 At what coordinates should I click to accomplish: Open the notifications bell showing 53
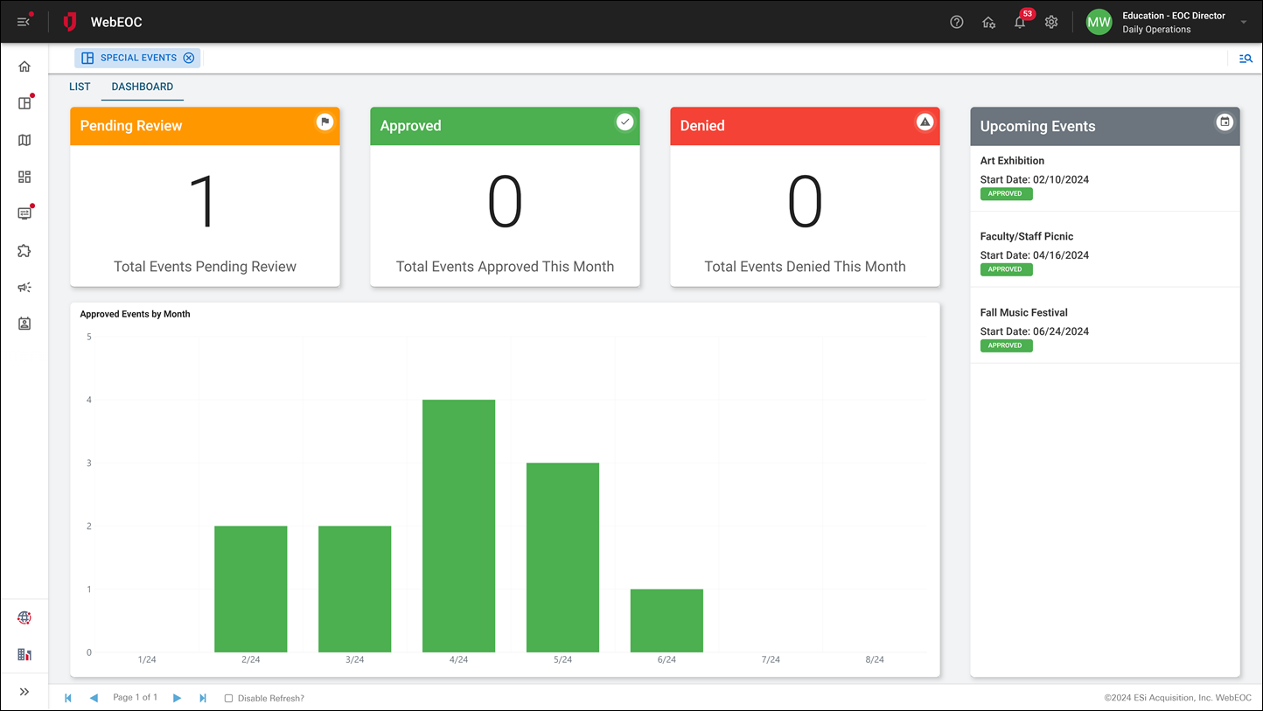pos(1019,22)
